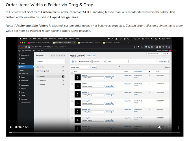Click the Apple logo in the menu bar
The width and height of the screenshot is (189, 141).
20,39
